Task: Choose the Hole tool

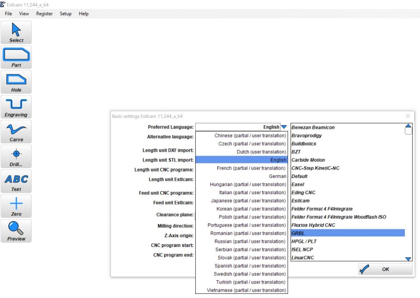Action: [x=16, y=82]
